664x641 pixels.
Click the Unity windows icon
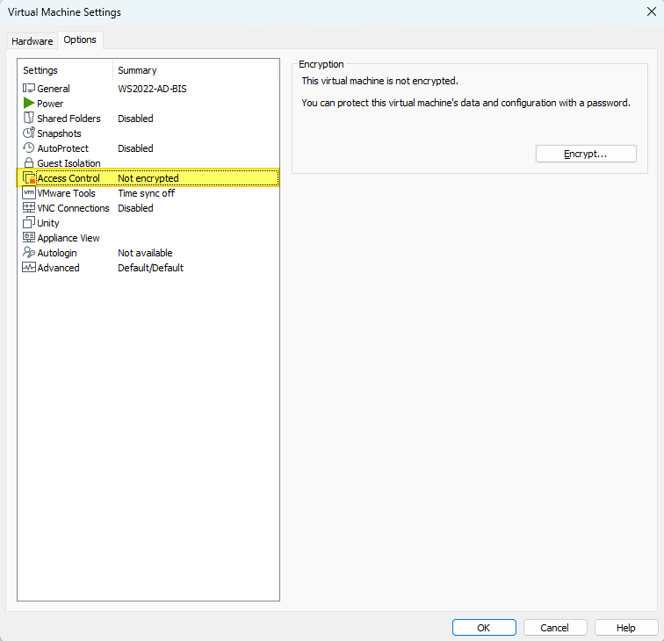pos(28,223)
